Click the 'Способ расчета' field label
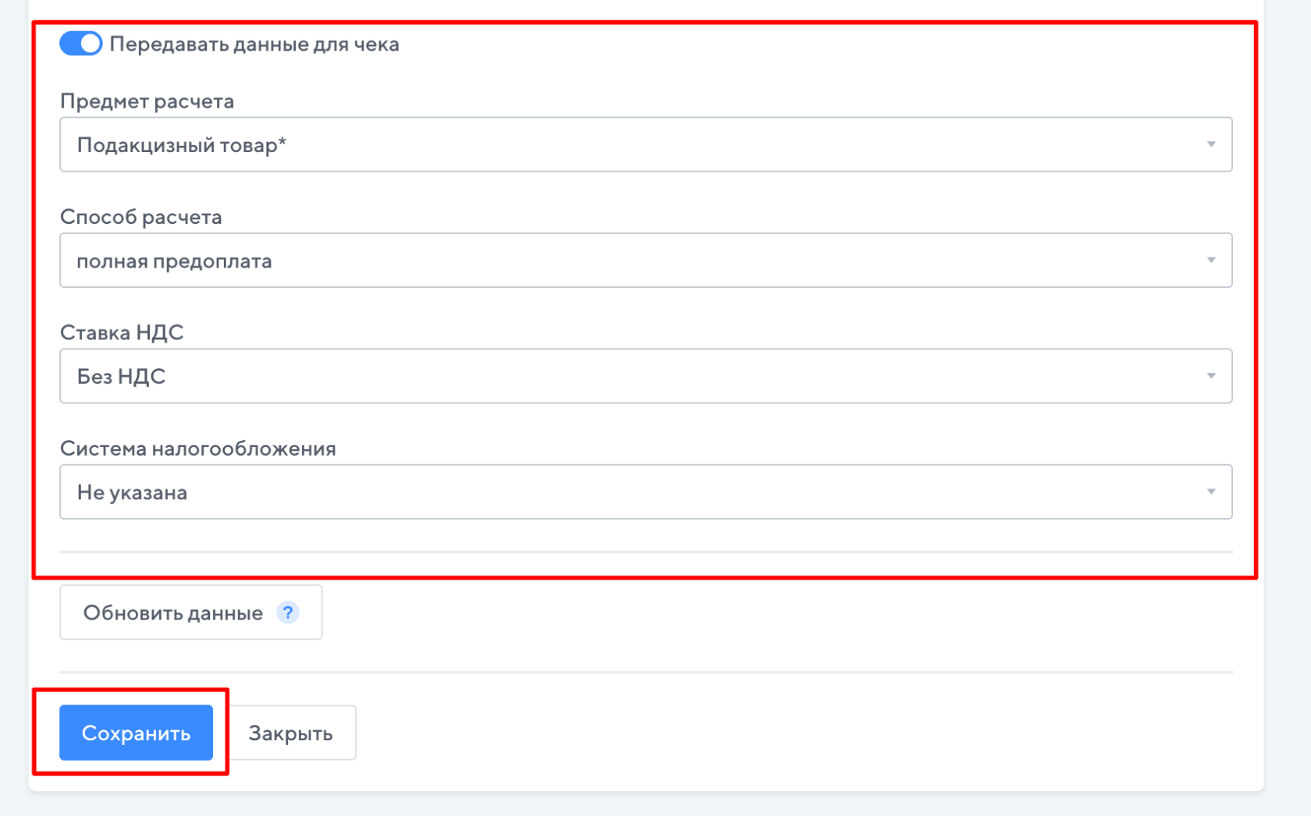 click(140, 217)
